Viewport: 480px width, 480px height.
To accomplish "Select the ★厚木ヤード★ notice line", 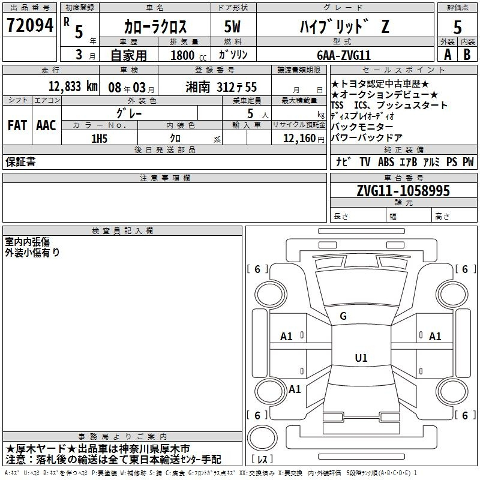I will pos(97,449).
